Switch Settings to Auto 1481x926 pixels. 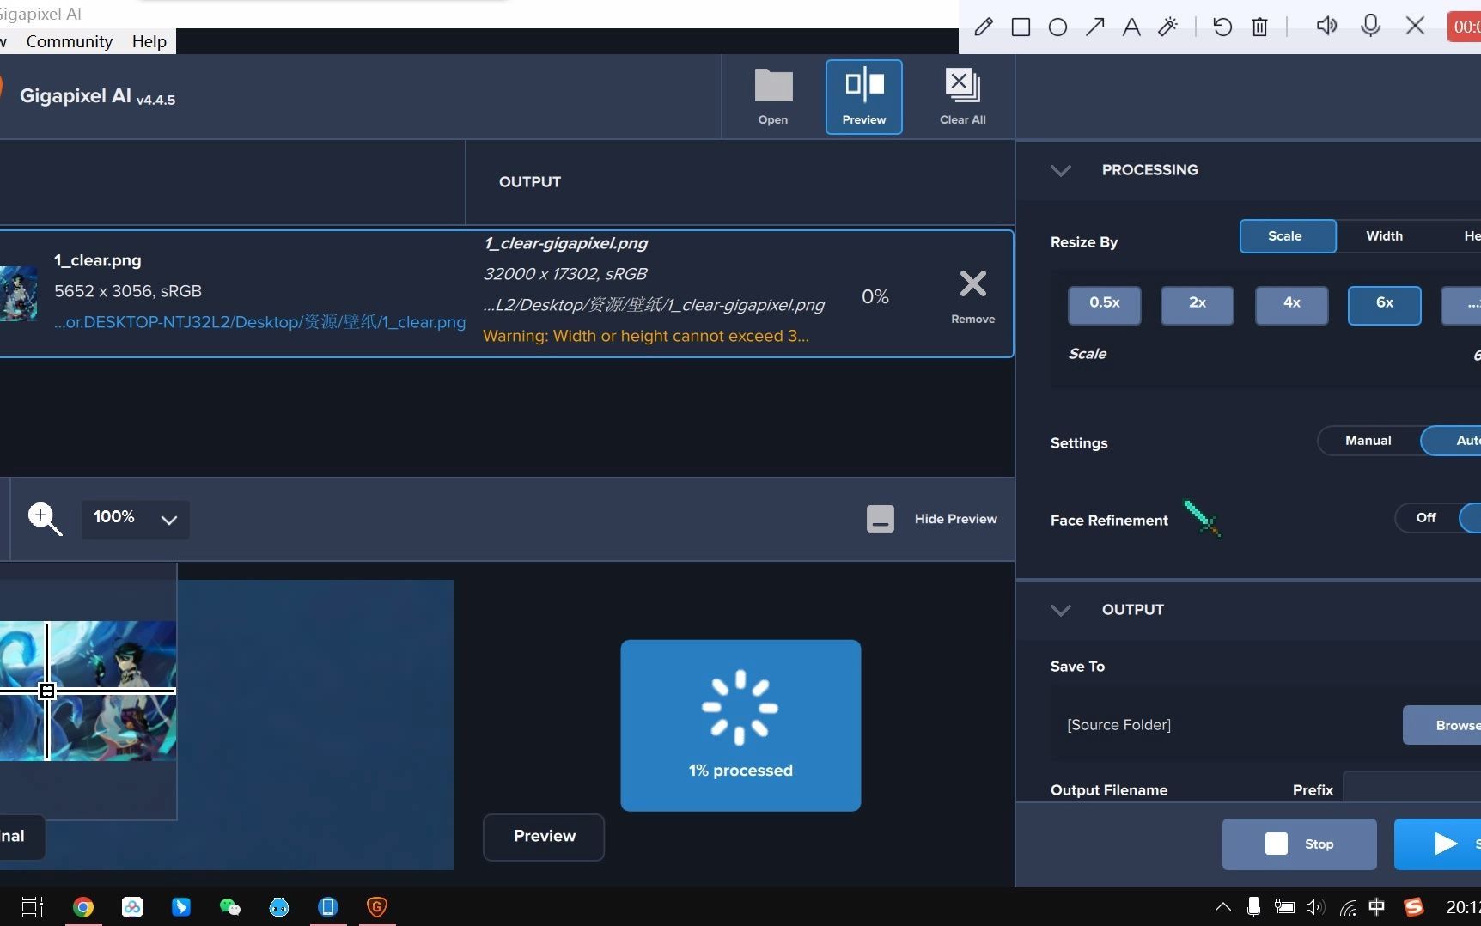tap(1452, 441)
